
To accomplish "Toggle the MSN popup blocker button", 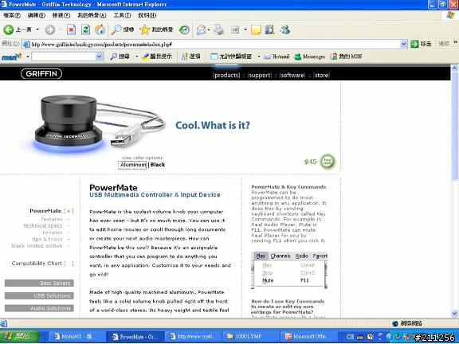I will [x=231, y=57].
